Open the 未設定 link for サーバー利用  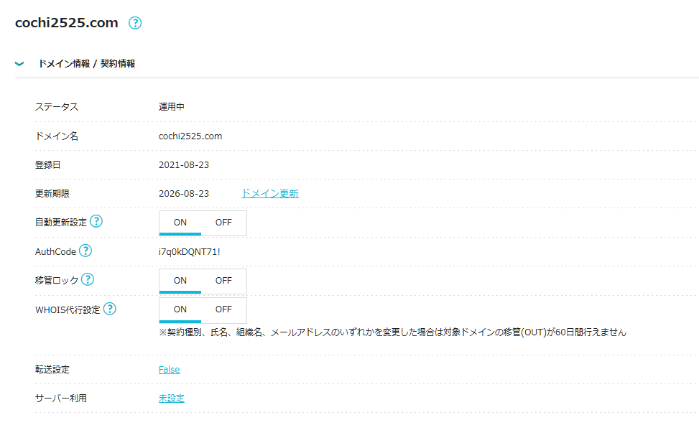tap(172, 399)
